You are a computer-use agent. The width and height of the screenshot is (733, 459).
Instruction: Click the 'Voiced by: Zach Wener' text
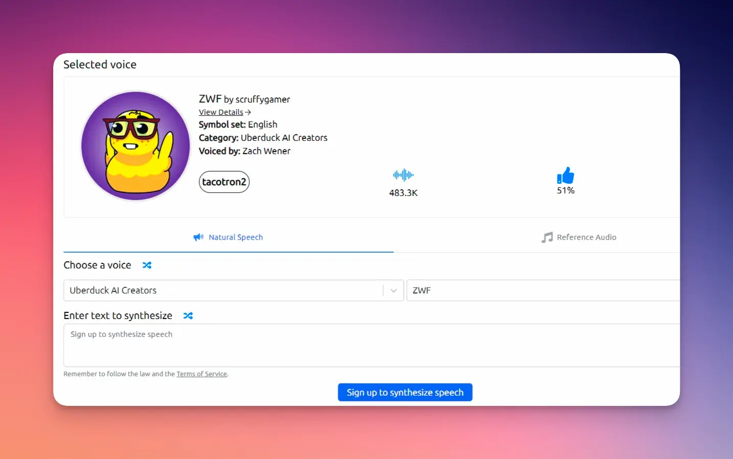tap(244, 151)
